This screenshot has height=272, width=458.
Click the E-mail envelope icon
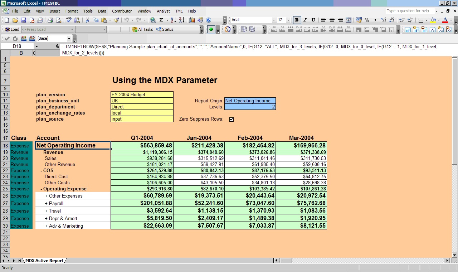click(x=40, y=20)
